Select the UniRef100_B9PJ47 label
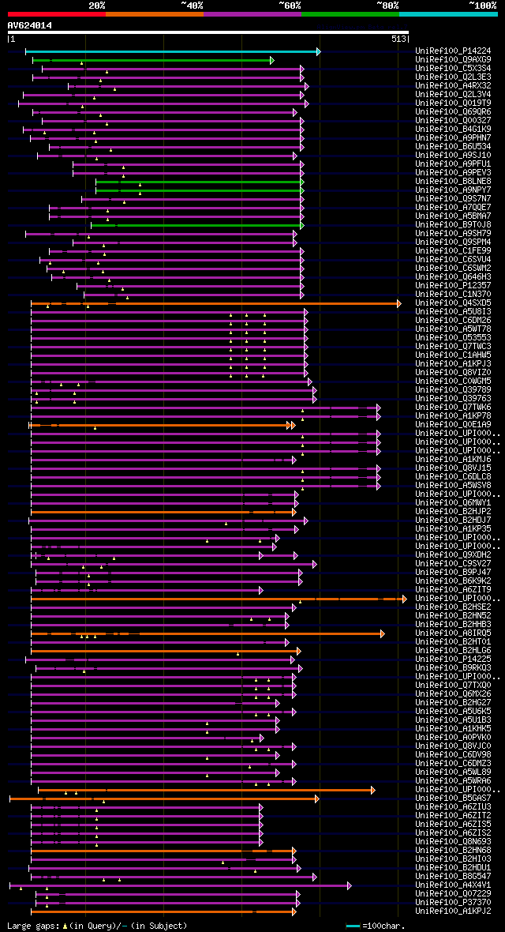The height and width of the screenshot is (932, 505). (453, 572)
